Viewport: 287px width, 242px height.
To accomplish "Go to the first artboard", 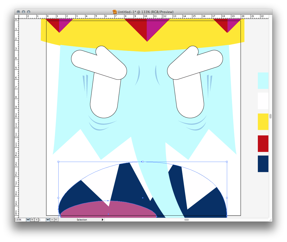I will point(32,220).
